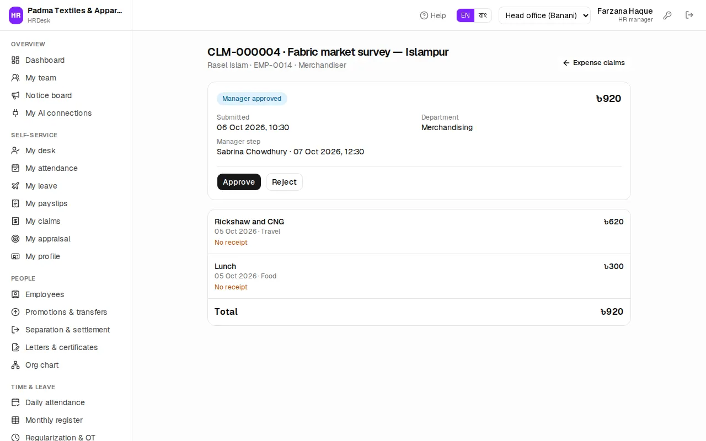Click the Total row label
The height and width of the screenshot is (441, 706).
226,311
